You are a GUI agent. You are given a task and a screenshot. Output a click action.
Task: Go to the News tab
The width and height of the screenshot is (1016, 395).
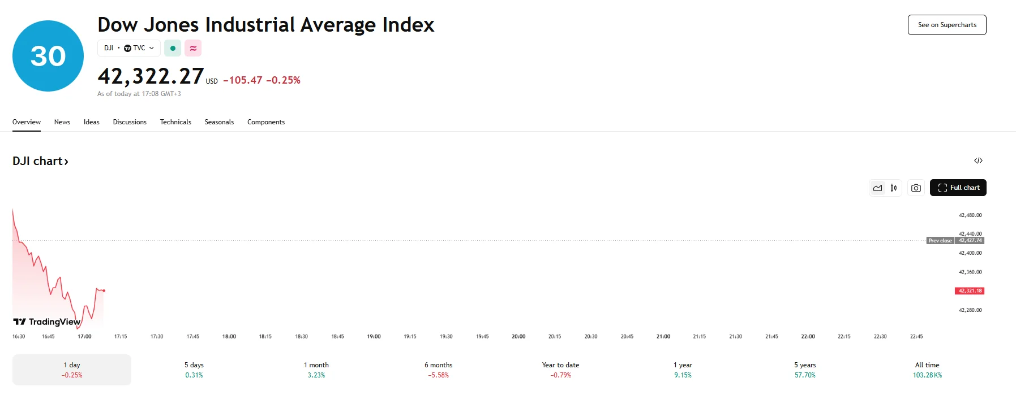coord(62,122)
